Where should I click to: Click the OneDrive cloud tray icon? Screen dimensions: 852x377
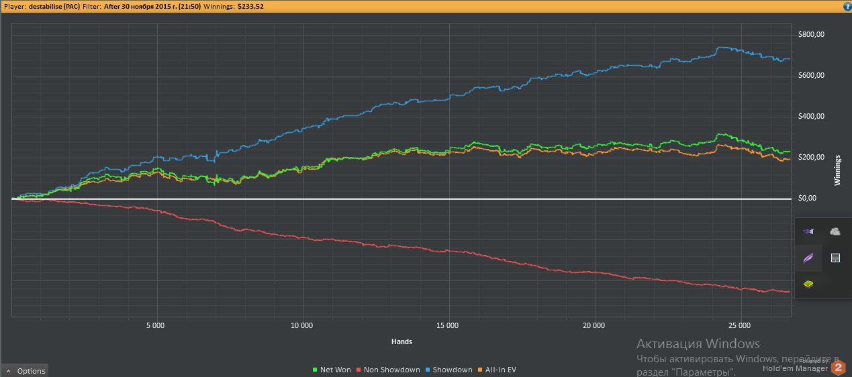pos(835,231)
